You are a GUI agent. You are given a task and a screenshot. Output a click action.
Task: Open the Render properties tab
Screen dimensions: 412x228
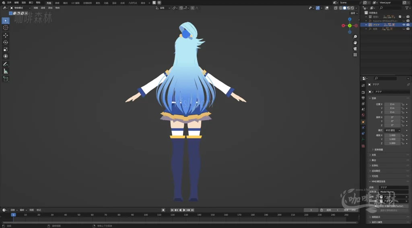coord(363,92)
